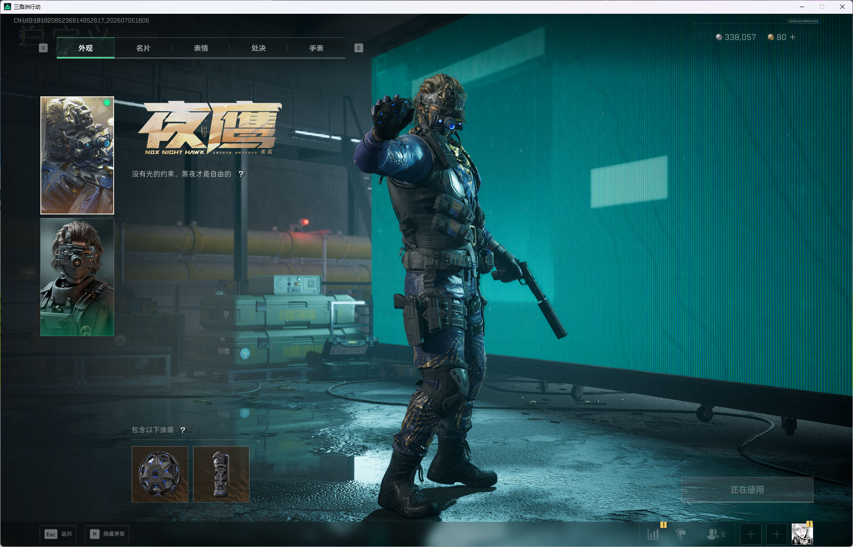Open the player avatar portrait
Image resolution: width=853 pixels, height=547 pixels.
click(802, 534)
